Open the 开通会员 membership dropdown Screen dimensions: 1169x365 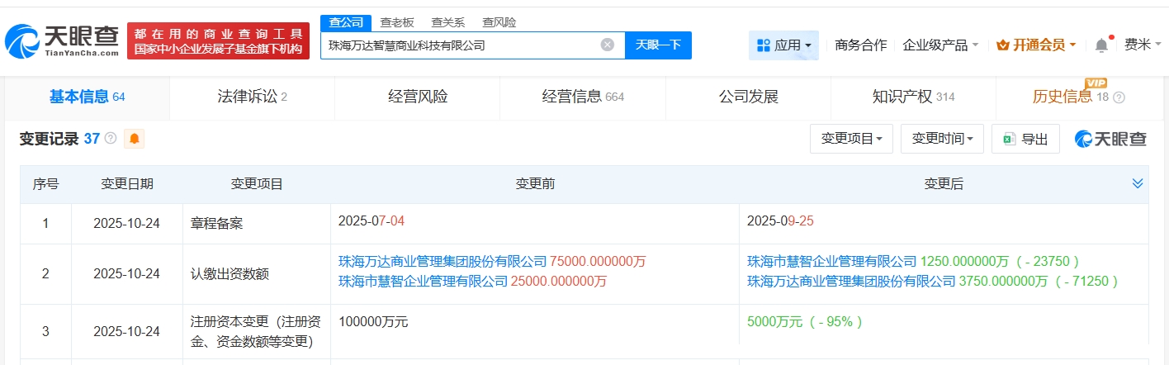pyautogui.click(x=1036, y=45)
